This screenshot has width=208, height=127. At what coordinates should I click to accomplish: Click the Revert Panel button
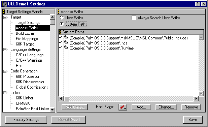(69, 120)
